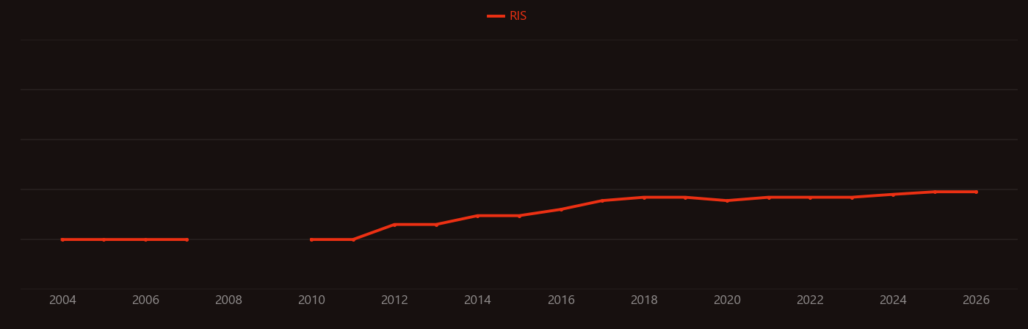
Task: Select the RIS data point at 2014
Action: pos(478,216)
